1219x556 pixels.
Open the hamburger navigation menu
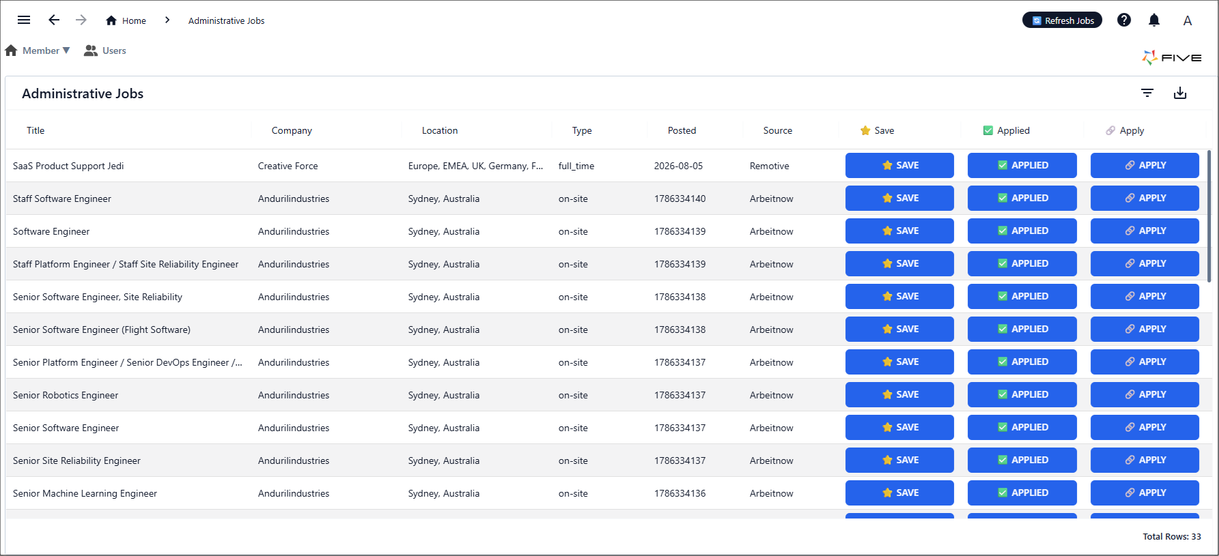click(x=24, y=20)
